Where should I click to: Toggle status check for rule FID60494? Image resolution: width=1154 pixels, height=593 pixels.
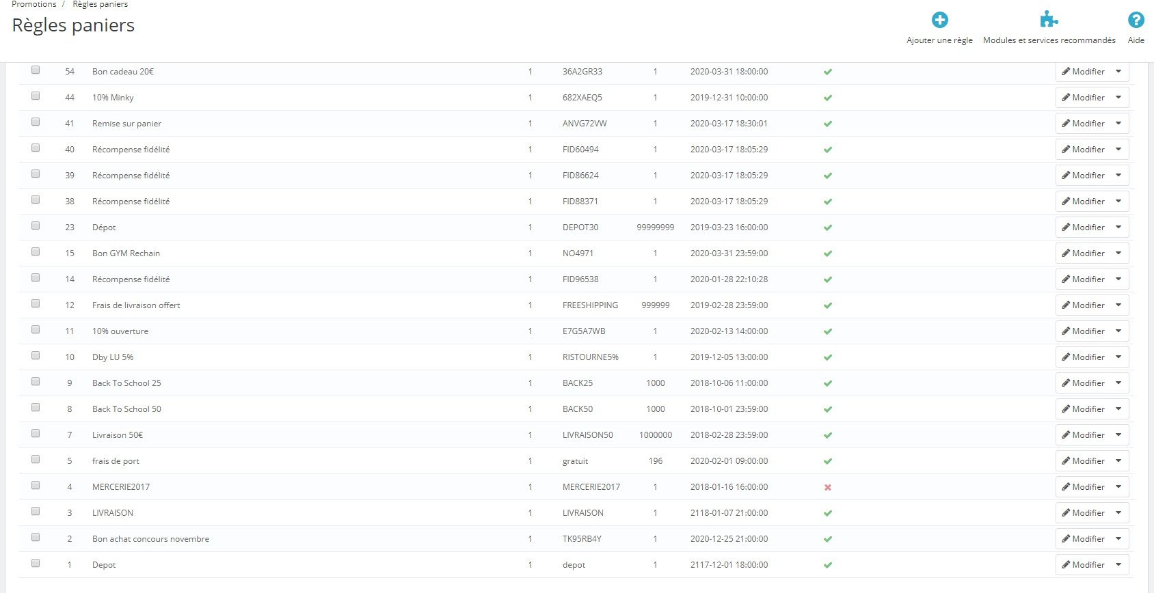(x=828, y=150)
